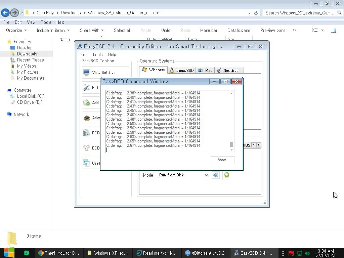Open BCD Backup database icon
This screenshot has height=258, width=344.
(x=86, y=133)
